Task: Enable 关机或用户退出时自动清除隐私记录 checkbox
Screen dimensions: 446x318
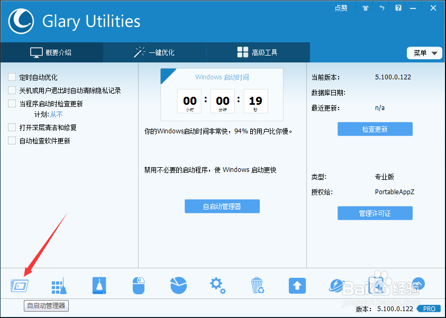Action: pyautogui.click(x=12, y=90)
